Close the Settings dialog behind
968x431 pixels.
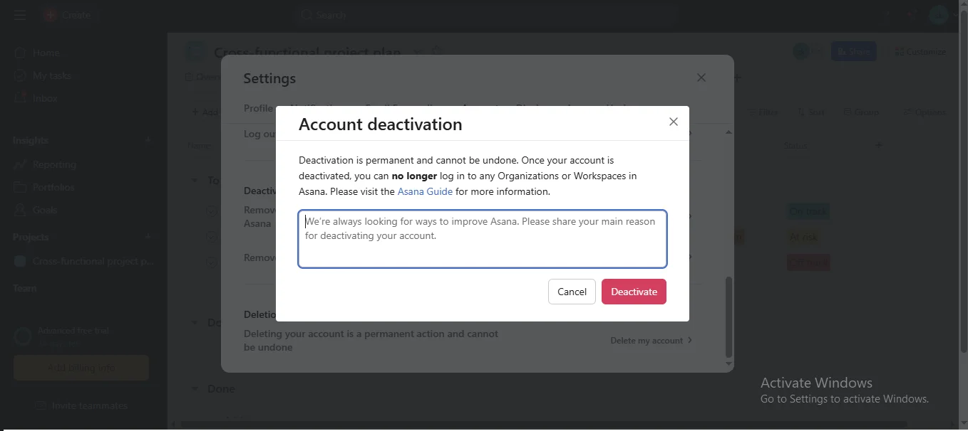coord(701,78)
